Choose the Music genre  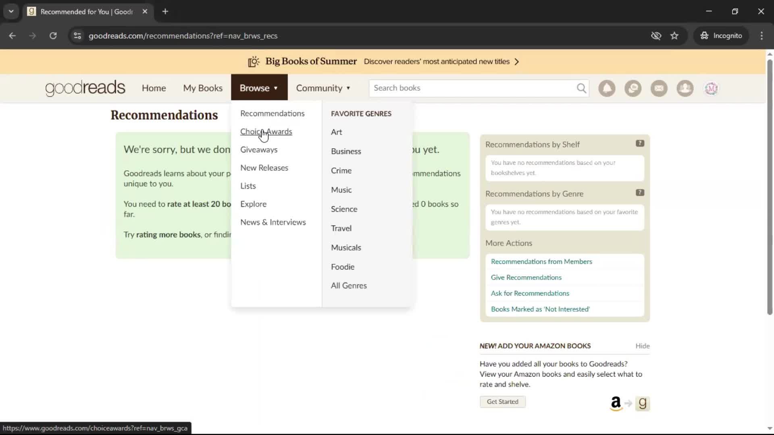(x=341, y=190)
